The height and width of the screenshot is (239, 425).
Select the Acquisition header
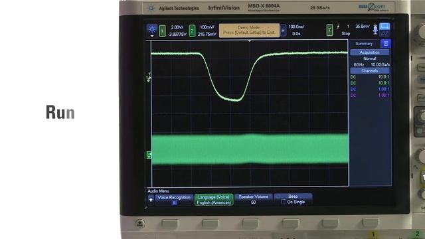(x=369, y=52)
